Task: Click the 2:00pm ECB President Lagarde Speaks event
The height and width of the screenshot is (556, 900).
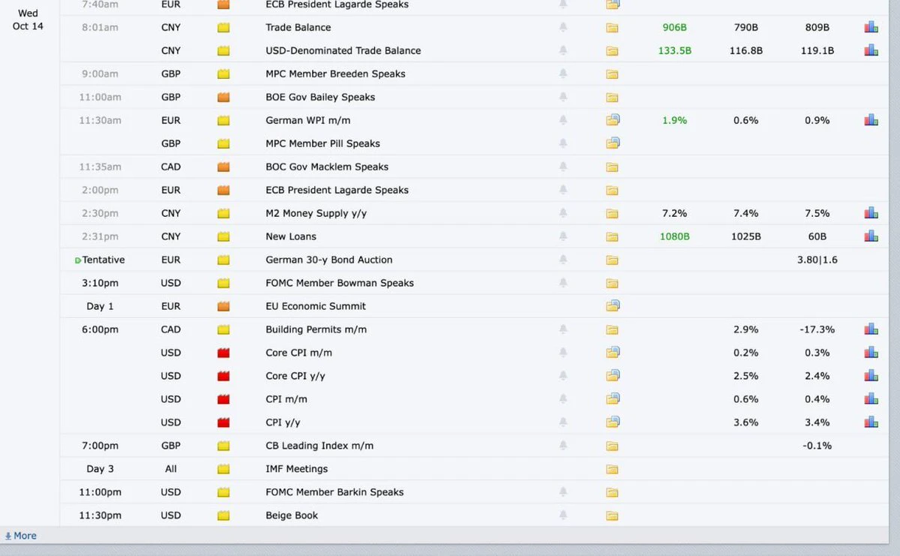Action: pos(337,190)
